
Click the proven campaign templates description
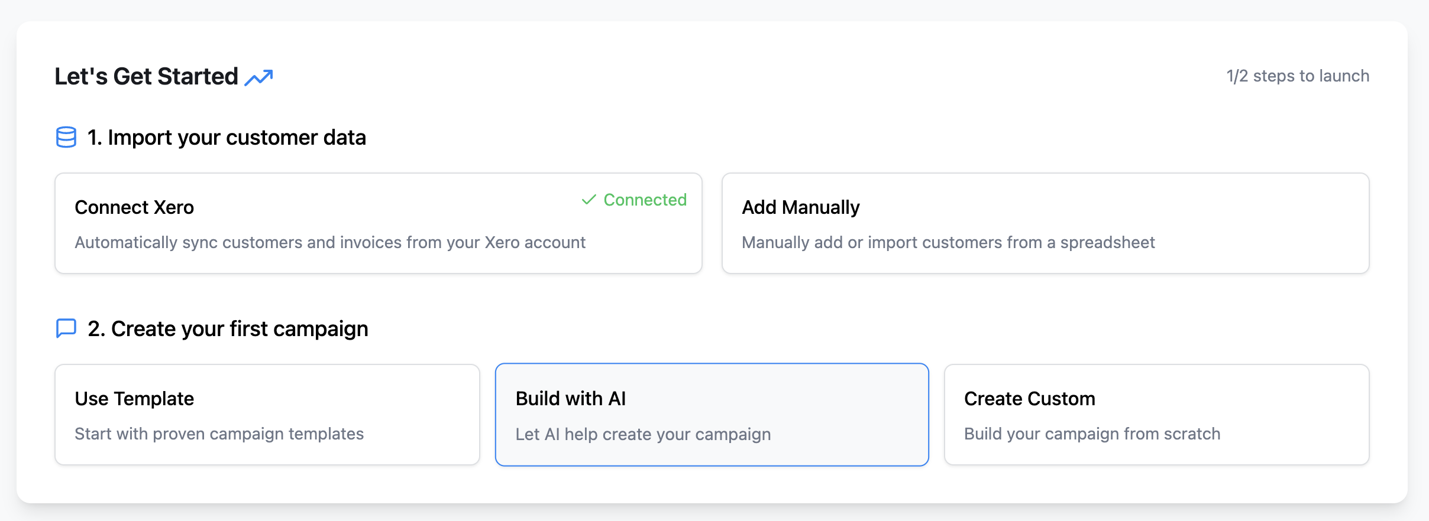coord(219,434)
